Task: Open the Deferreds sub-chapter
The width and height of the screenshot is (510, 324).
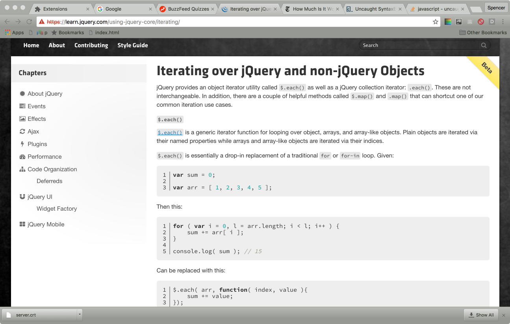Action: pos(50,181)
